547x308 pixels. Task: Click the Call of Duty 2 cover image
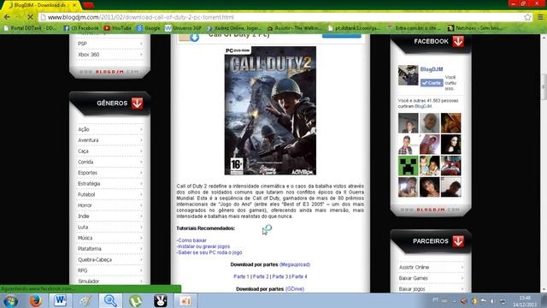(x=270, y=110)
